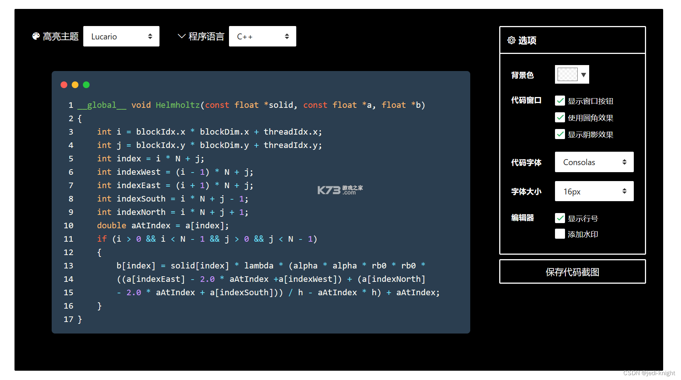The image size is (681, 380).
Task: Click the 保存代码截图 button
Action: point(572,272)
